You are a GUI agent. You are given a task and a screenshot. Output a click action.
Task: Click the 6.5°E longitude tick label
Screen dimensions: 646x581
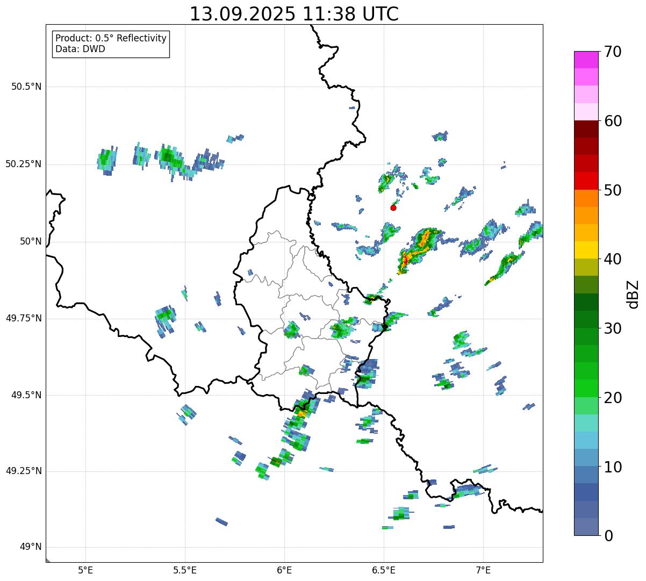click(384, 569)
